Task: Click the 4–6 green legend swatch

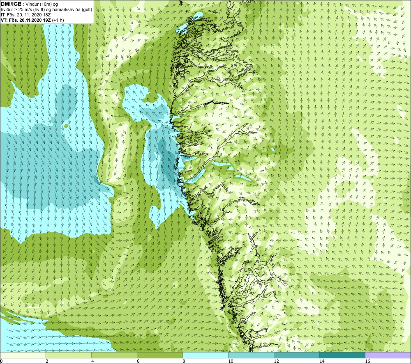Action: coord(114,355)
